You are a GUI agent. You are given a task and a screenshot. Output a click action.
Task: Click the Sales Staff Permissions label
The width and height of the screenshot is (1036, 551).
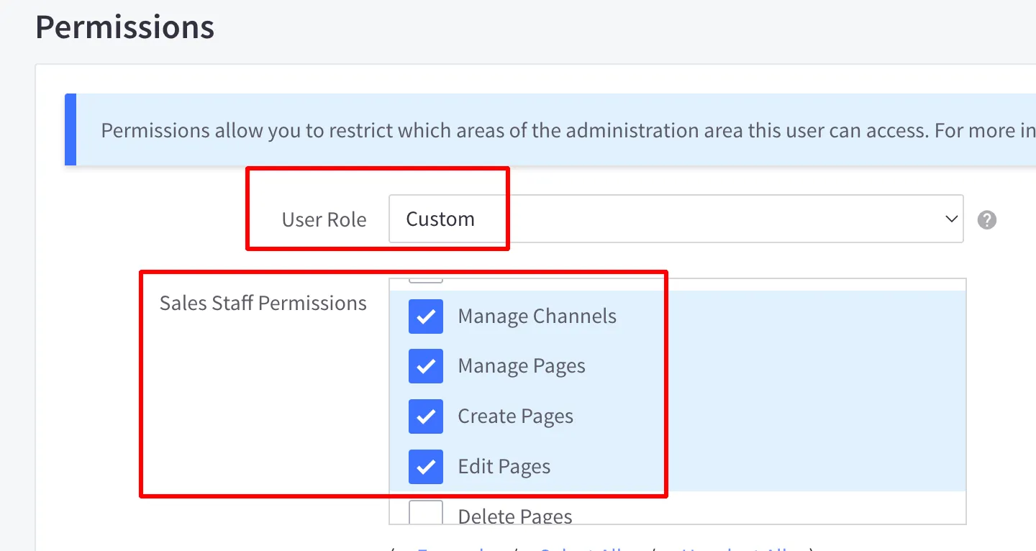point(263,303)
